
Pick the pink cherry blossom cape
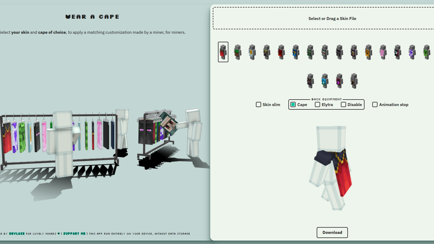coord(382,52)
